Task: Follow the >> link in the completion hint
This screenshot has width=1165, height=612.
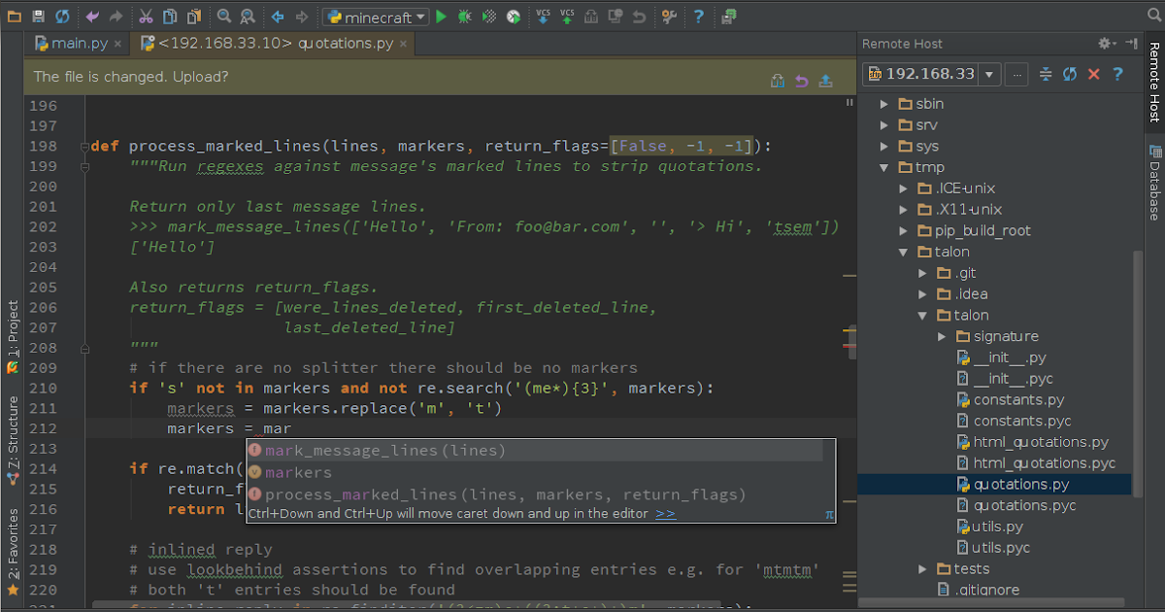Action: (666, 513)
